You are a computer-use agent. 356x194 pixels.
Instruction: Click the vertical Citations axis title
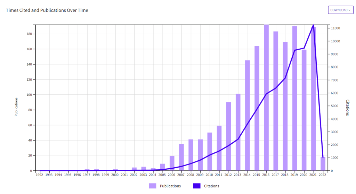(347, 108)
